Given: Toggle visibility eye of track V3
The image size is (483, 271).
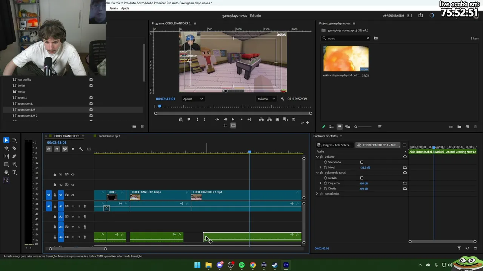Looking at the screenshot, I should click(x=73, y=174).
